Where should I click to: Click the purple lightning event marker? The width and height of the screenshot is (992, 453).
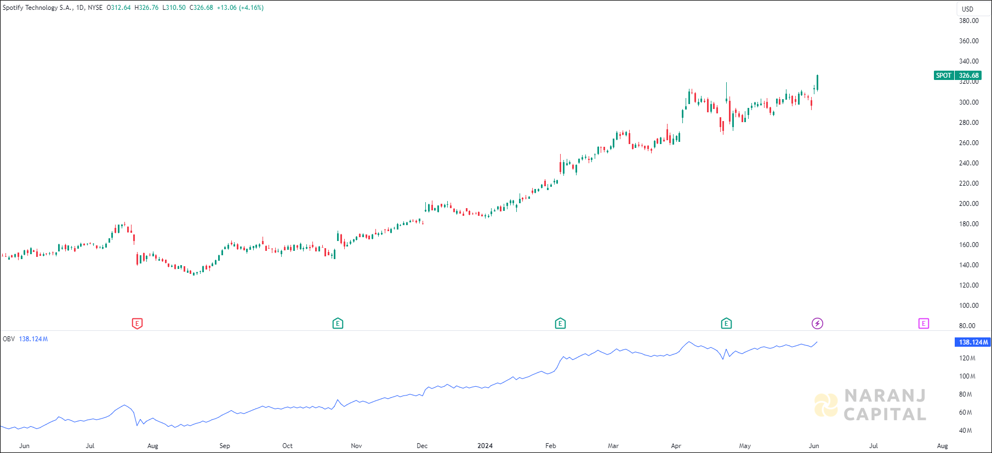pyautogui.click(x=817, y=324)
